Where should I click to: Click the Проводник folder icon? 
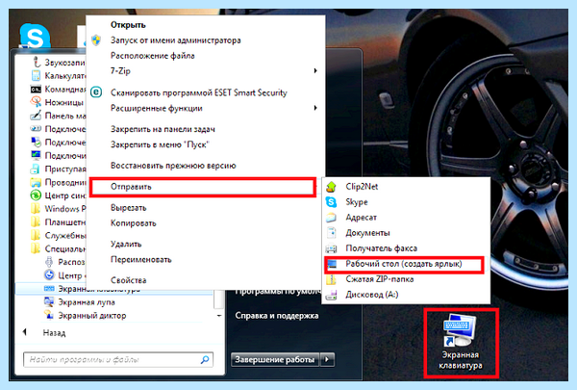pos(37,182)
